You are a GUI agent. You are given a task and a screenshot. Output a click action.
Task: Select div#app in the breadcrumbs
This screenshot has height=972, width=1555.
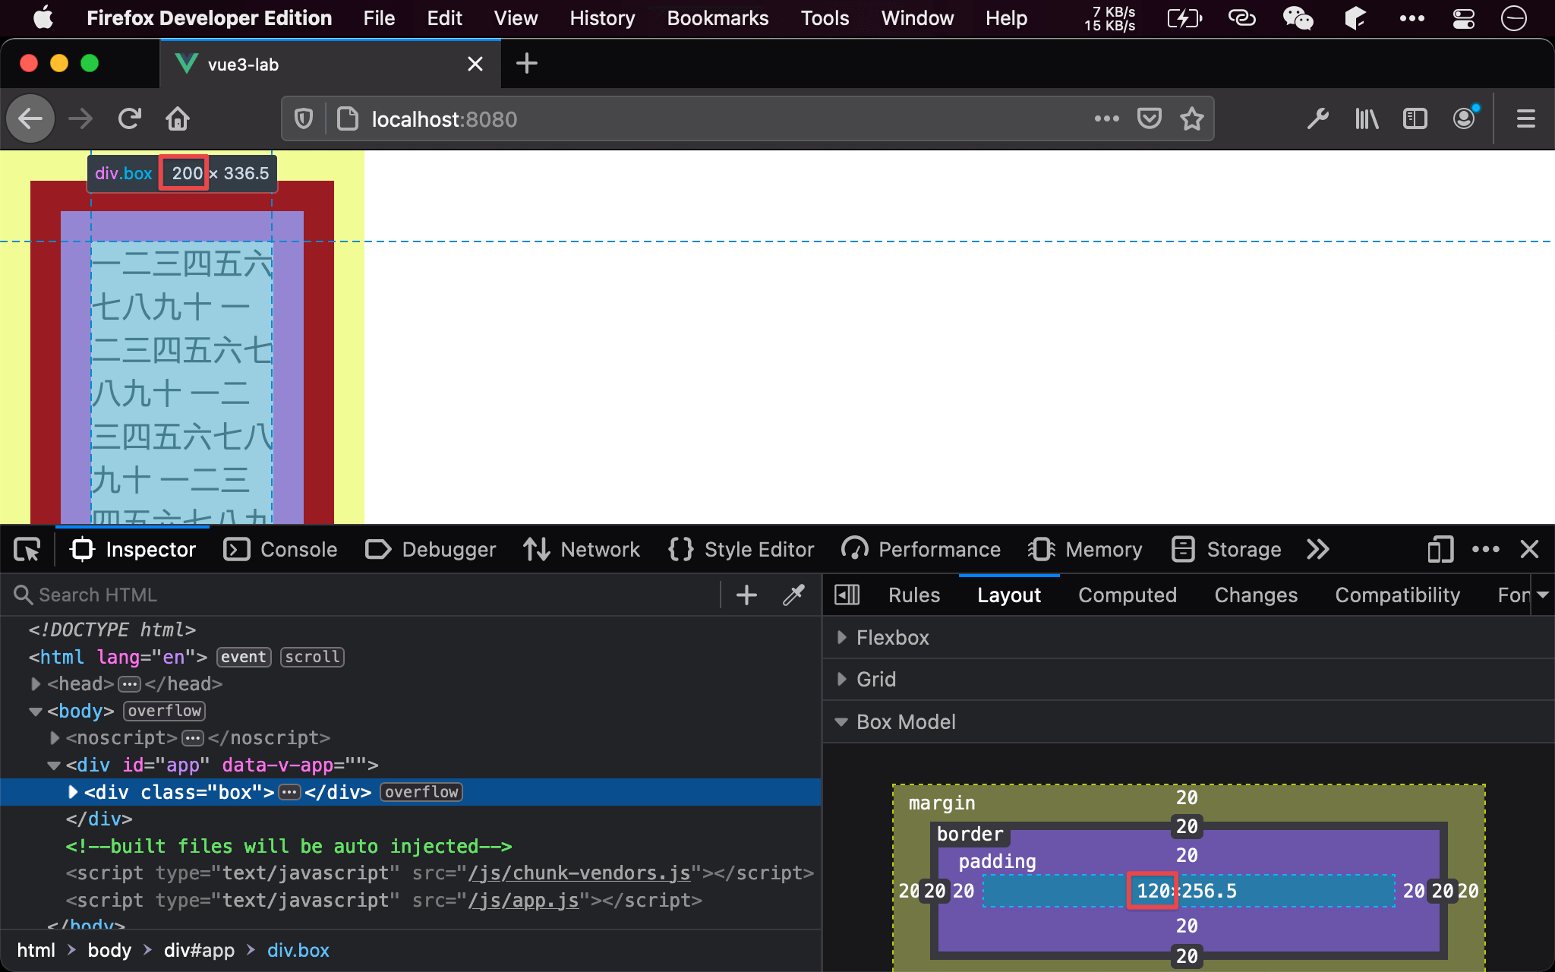[199, 951]
